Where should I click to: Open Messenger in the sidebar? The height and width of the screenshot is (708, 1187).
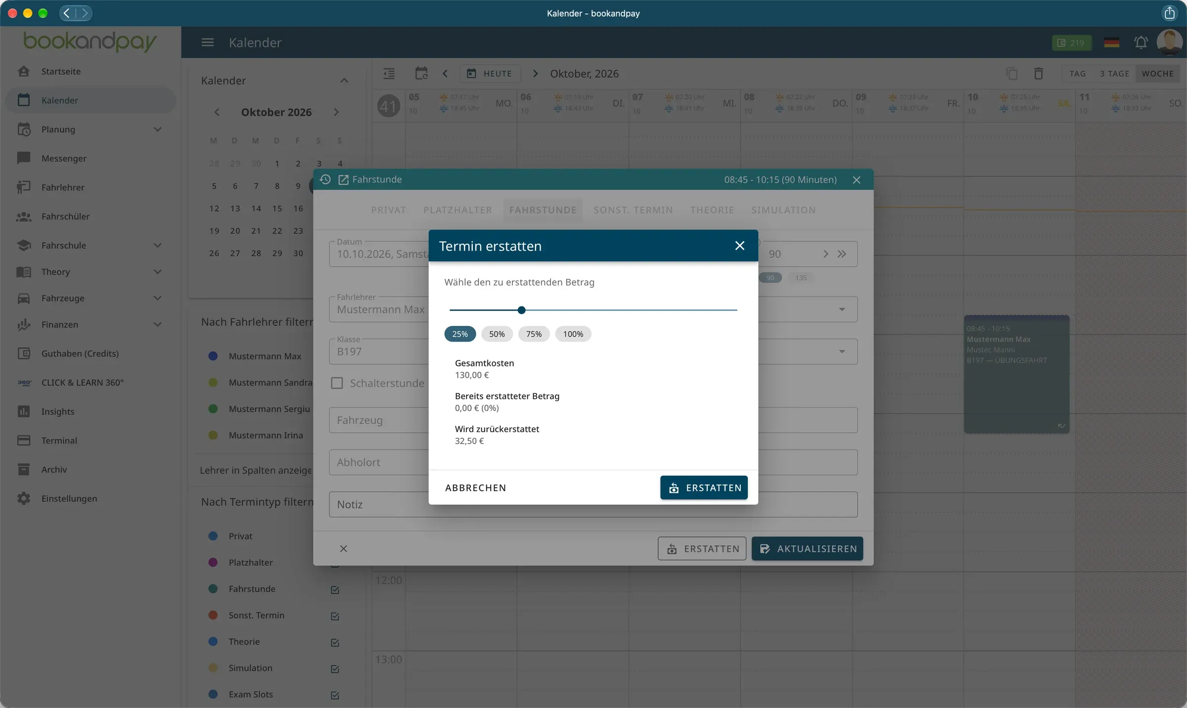91,158
